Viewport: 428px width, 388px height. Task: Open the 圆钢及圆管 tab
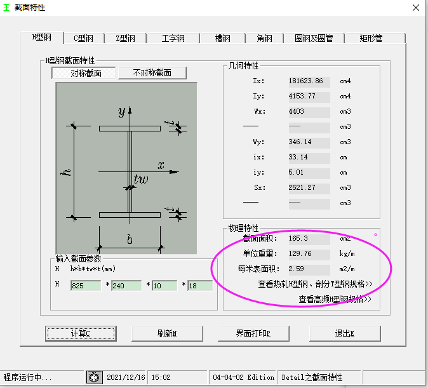314,38
